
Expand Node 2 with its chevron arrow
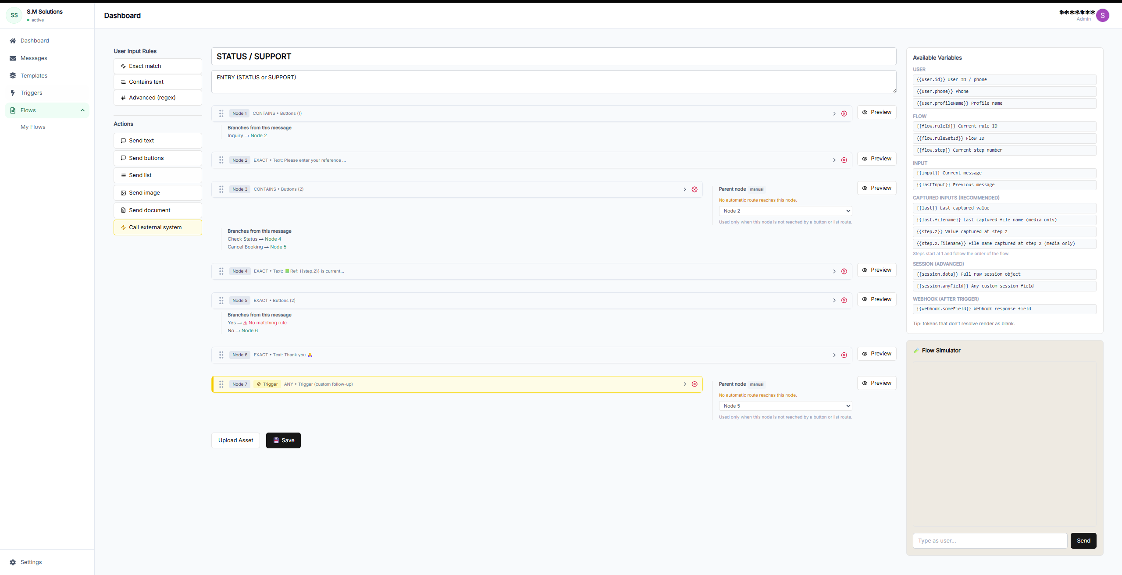coord(834,160)
